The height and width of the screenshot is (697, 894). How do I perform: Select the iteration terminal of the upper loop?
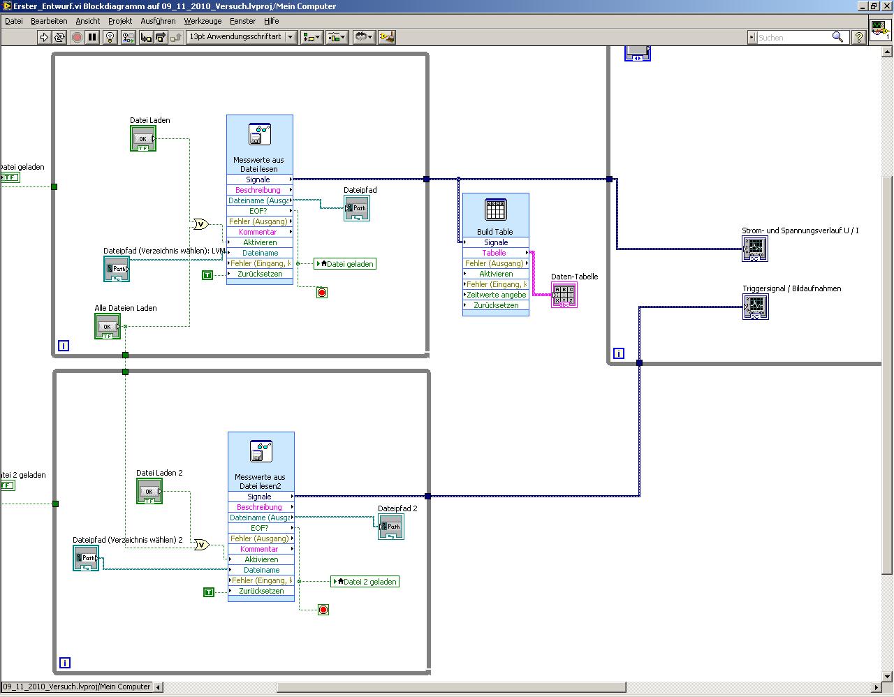click(x=64, y=345)
